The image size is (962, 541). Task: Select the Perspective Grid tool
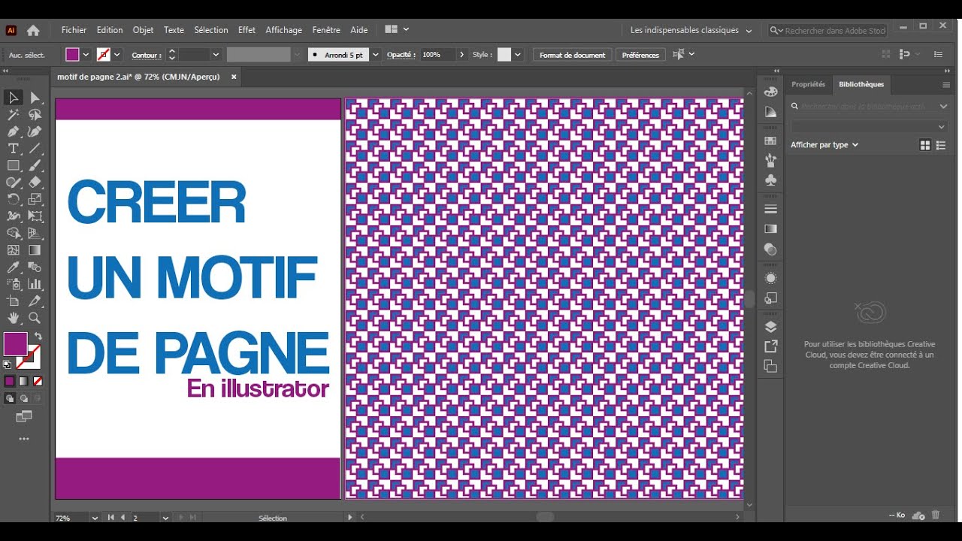[x=35, y=234]
